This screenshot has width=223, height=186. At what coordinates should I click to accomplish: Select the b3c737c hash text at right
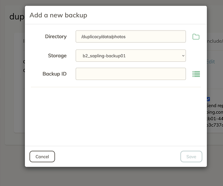(215, 125)
